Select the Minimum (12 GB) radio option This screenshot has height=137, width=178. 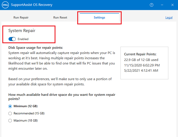tap(10, 106)
